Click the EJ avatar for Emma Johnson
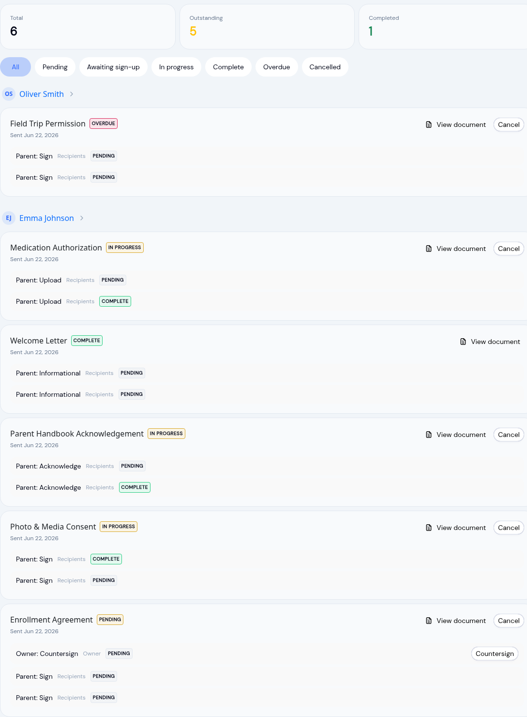Image resolution: width=527 pixels, height=717 pixels. (9, 218)
